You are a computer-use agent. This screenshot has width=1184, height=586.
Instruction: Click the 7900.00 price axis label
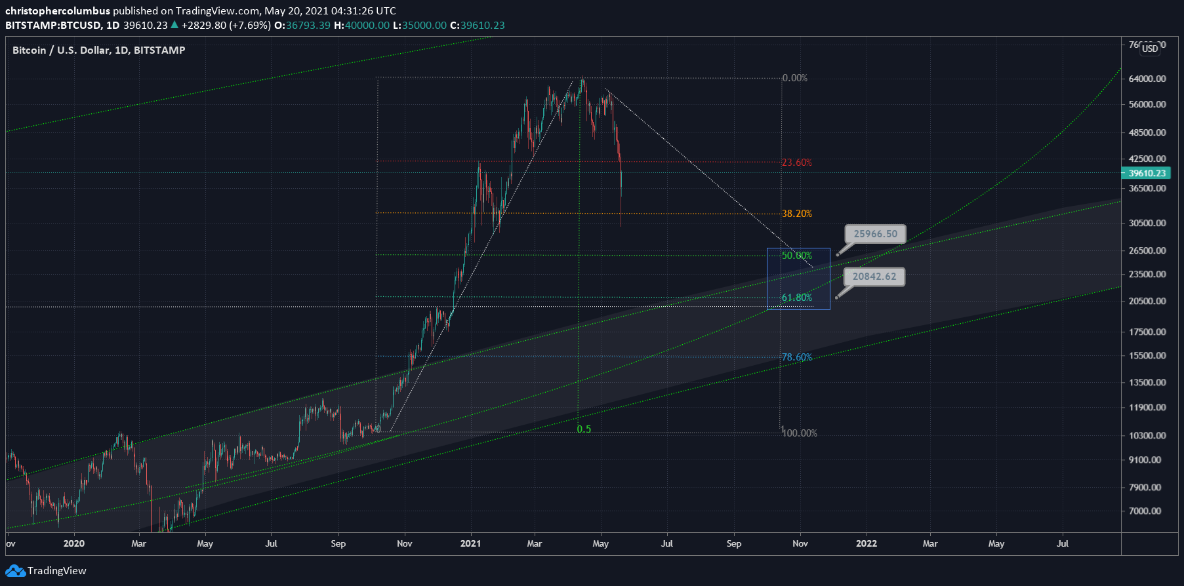coord(1145,487)
